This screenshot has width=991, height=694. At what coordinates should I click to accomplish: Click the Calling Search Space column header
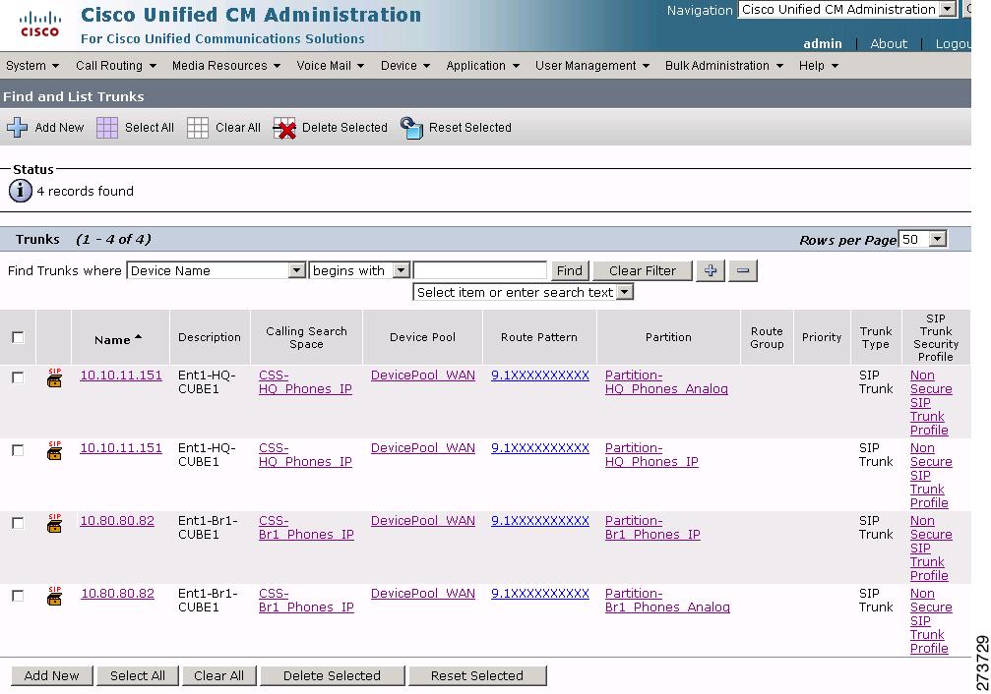click(x=306, y=337)
